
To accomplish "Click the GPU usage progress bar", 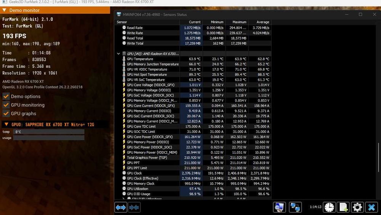I will (x=49, y=138).
